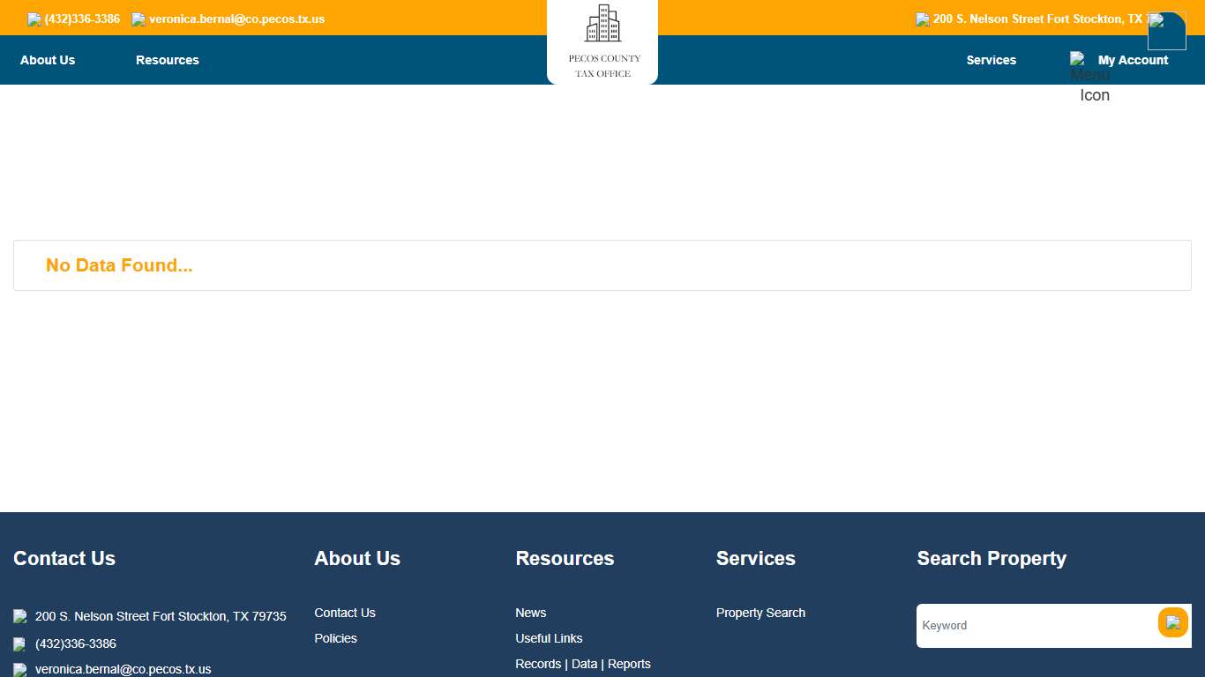Click the footer address location icon

tap(20, 617)
